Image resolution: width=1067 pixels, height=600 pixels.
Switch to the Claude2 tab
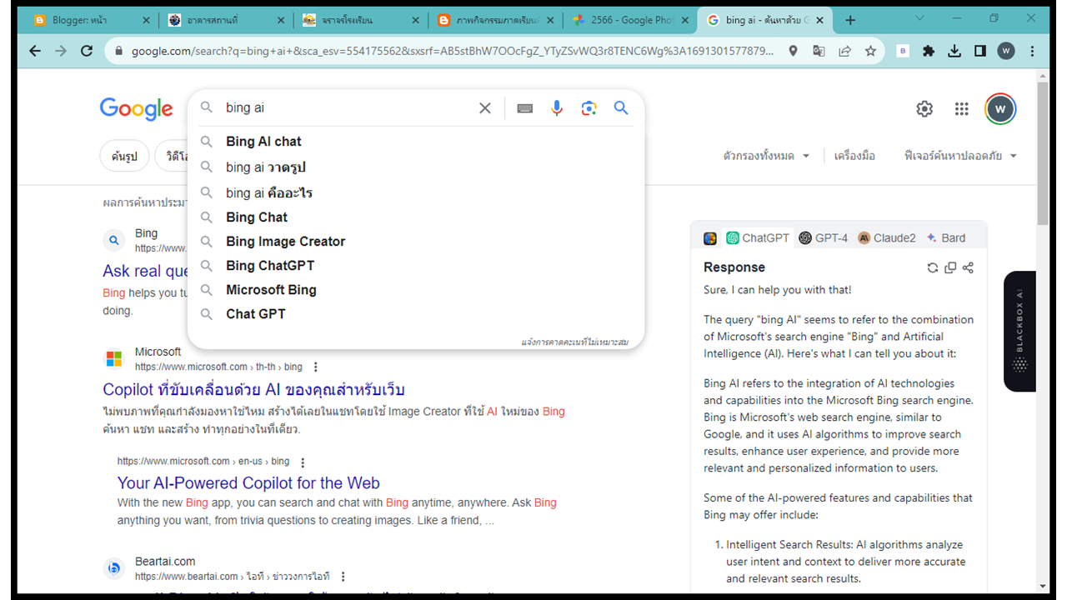[x=888, y=238]
